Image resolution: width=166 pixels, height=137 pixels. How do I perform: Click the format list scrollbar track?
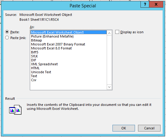click(x=109, y=60)
